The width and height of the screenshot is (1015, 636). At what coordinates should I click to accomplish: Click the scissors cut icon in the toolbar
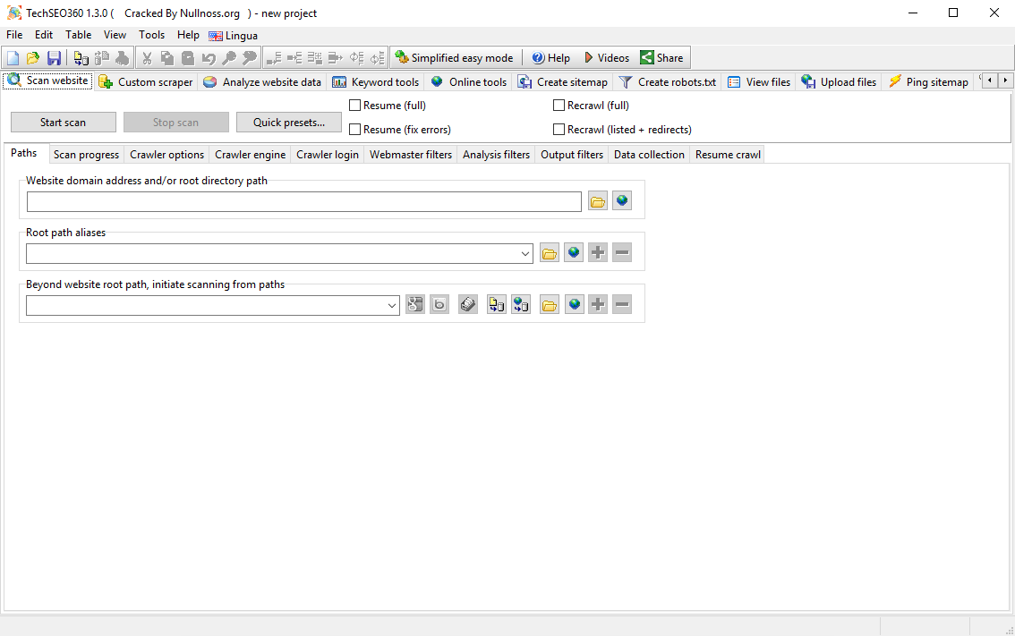[x=147, y=58]
